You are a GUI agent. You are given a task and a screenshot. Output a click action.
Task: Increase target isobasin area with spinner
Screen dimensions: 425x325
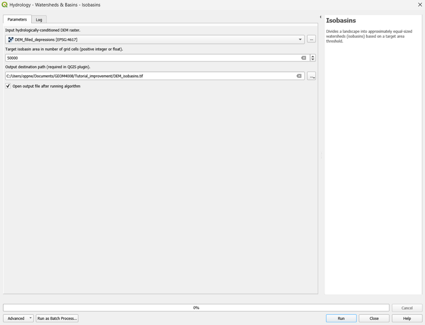313,56
